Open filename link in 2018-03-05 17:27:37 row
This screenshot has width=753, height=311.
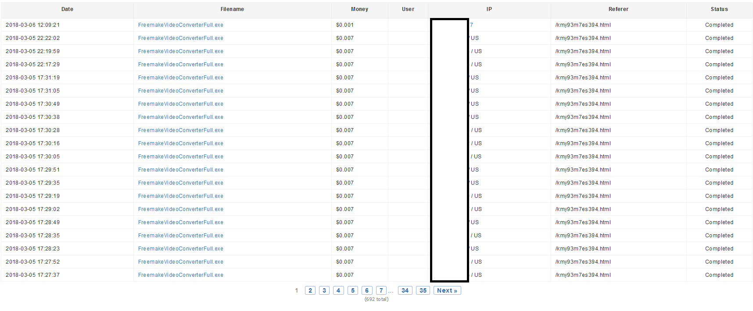click(x=181, y=275)
